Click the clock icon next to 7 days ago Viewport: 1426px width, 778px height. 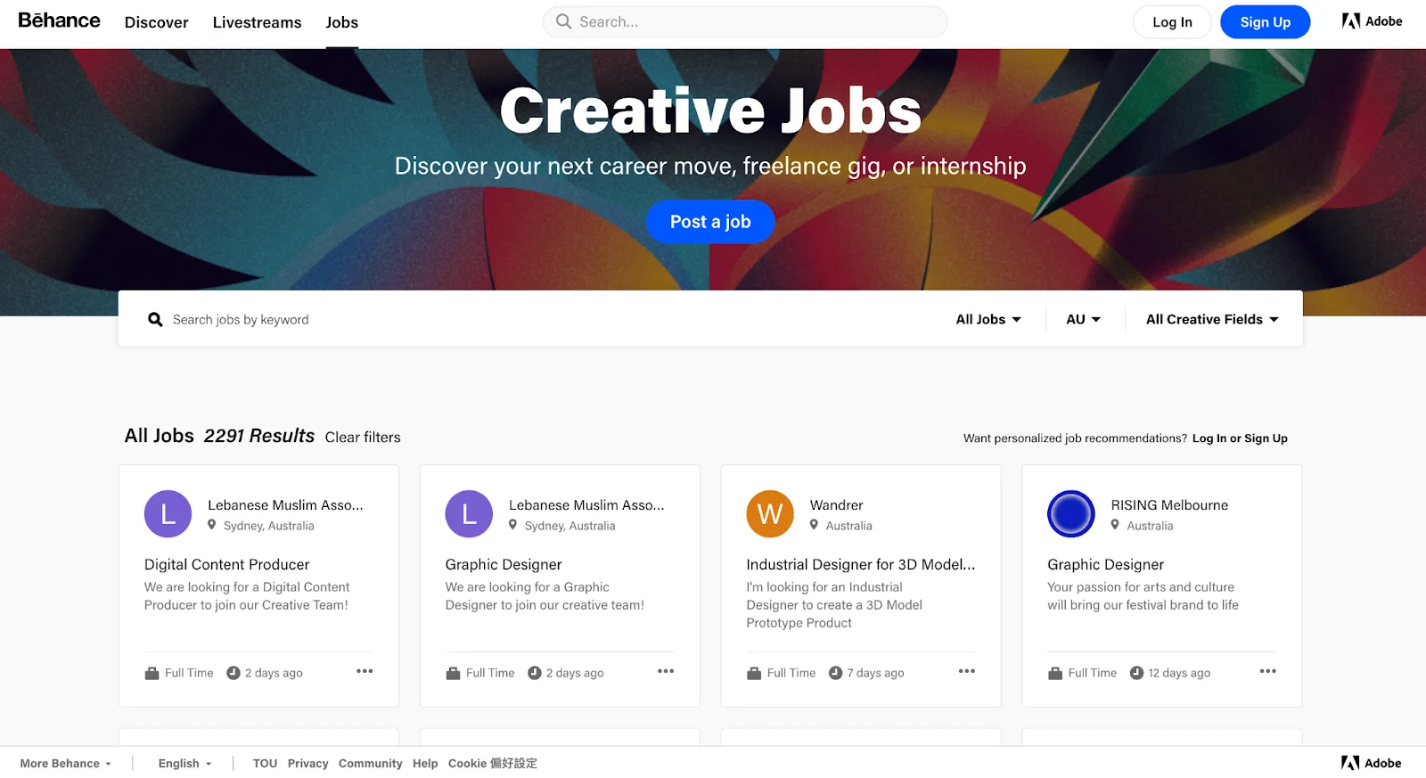tap(835, 673)
